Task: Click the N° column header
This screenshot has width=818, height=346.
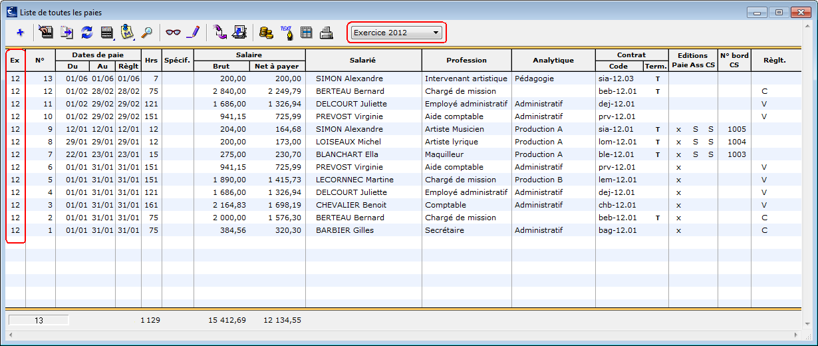Action: coord(40,61)
